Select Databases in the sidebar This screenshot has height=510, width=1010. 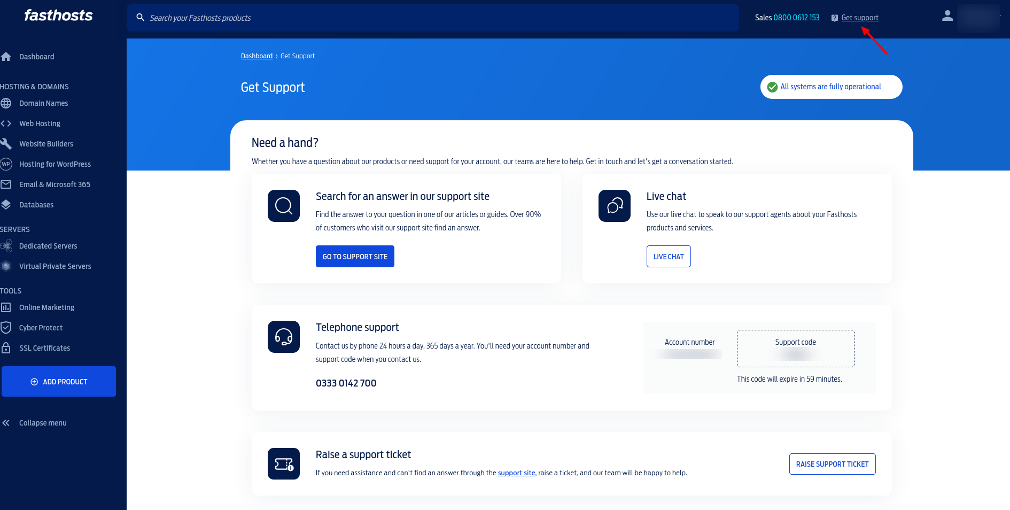36,205
